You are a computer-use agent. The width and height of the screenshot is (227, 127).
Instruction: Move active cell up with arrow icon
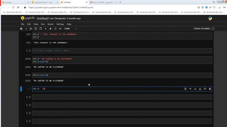click(x=190, y=89)
